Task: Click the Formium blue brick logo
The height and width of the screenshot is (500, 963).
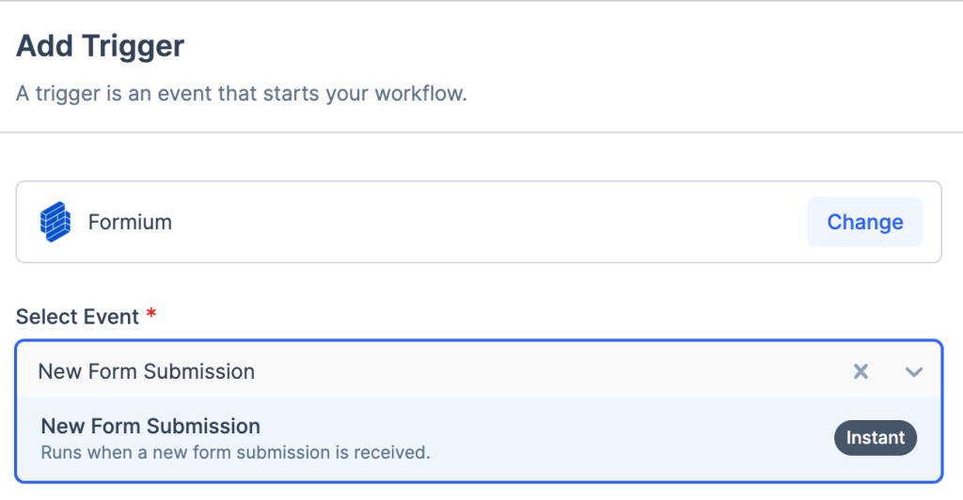Action: click(55, 222)
